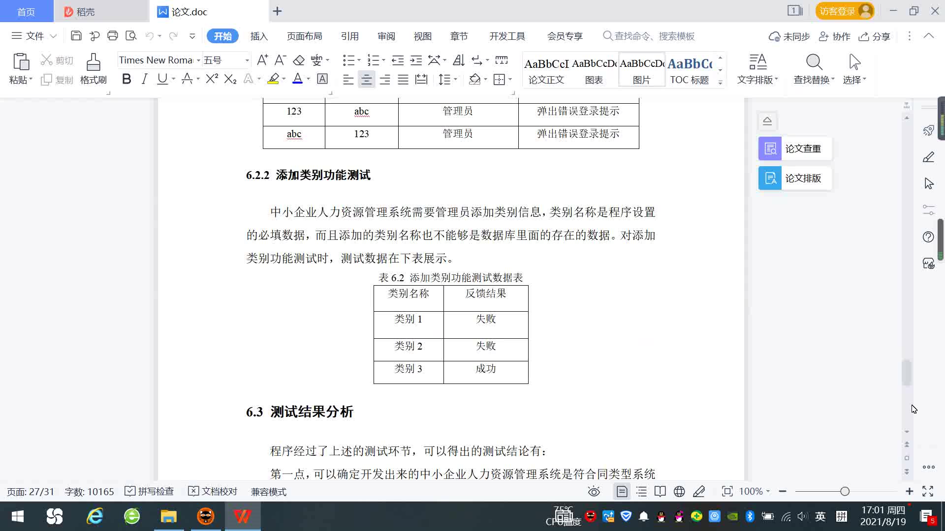Click the fit-page zoom icon
This screenshot has height=531, width=945.
click(727, 491)
